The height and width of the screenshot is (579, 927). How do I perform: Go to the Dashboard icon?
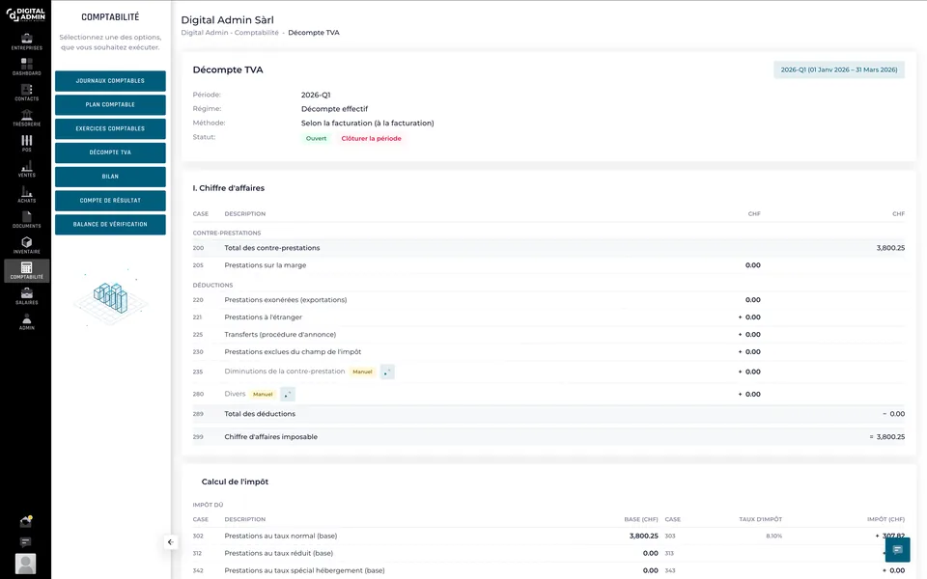(27, 67)
